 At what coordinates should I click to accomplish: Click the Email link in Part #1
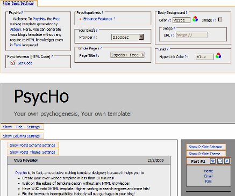pos(209,176)
